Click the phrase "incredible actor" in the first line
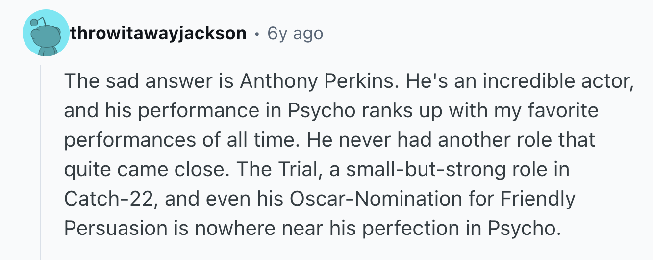The image size is (653, 260). pos(556,81)
